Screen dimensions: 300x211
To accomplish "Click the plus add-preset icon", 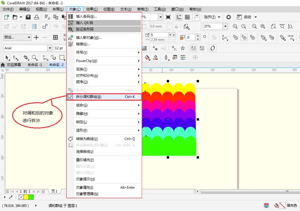I will [x=36, y=37].
